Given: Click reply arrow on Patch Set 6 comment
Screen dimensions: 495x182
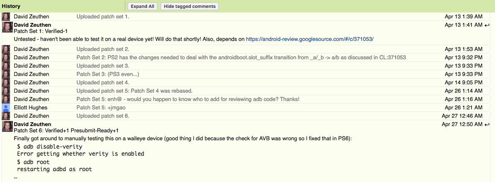Looking at the screenshot, I should tap(487, 124).
